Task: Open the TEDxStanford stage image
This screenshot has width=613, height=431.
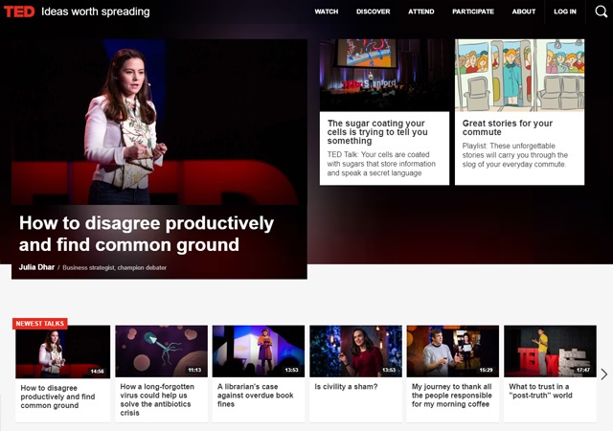Action: point(384,75)
